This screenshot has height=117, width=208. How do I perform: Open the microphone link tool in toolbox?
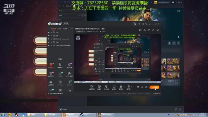tap(69, 66)
